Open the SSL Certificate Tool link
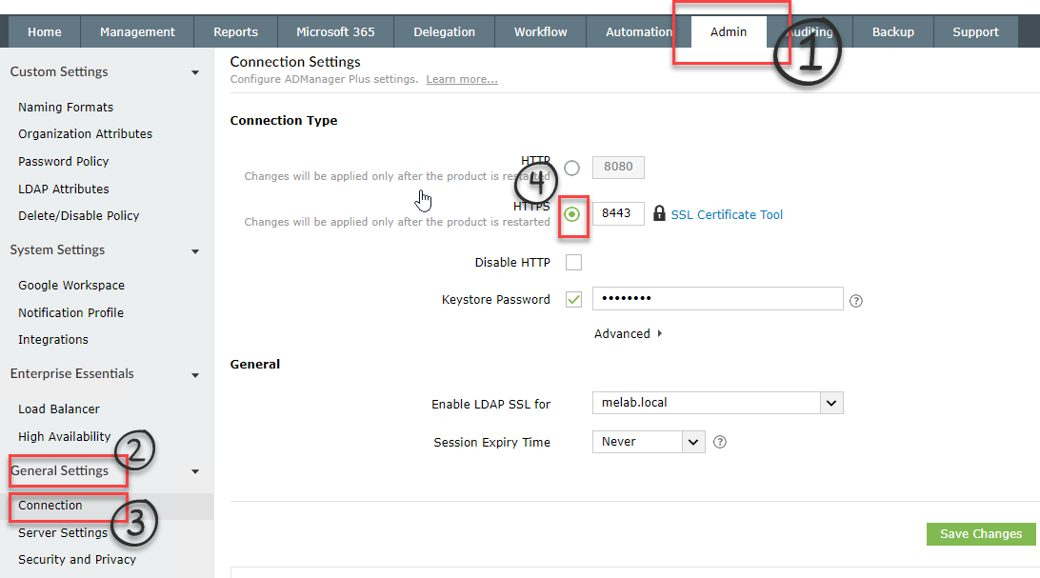 coord(727,214)
